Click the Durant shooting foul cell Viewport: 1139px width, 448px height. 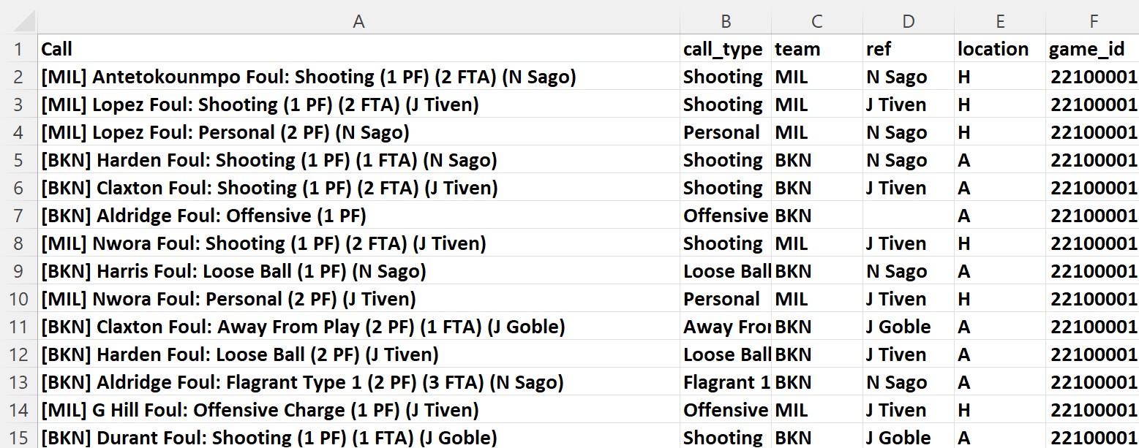[x=268, y=437]
